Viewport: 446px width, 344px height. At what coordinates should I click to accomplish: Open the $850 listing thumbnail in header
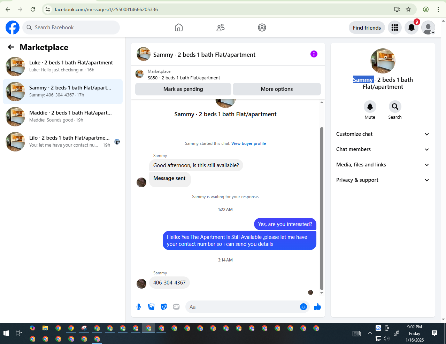[x=139, y=74]
